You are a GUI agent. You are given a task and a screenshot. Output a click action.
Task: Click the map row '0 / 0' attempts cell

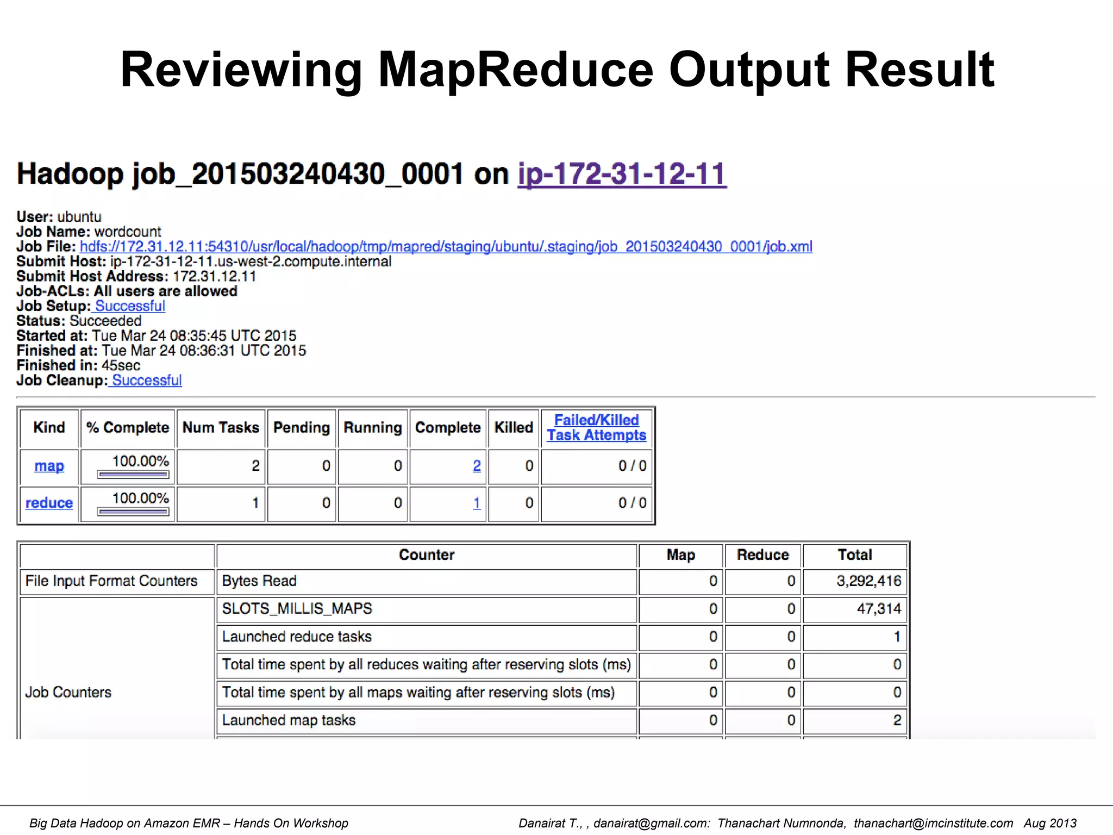[x=596, y=466]
